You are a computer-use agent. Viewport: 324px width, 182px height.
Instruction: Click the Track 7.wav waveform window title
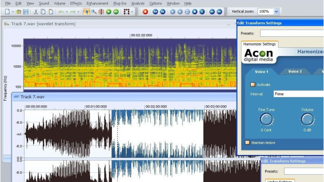coord(32,97)
